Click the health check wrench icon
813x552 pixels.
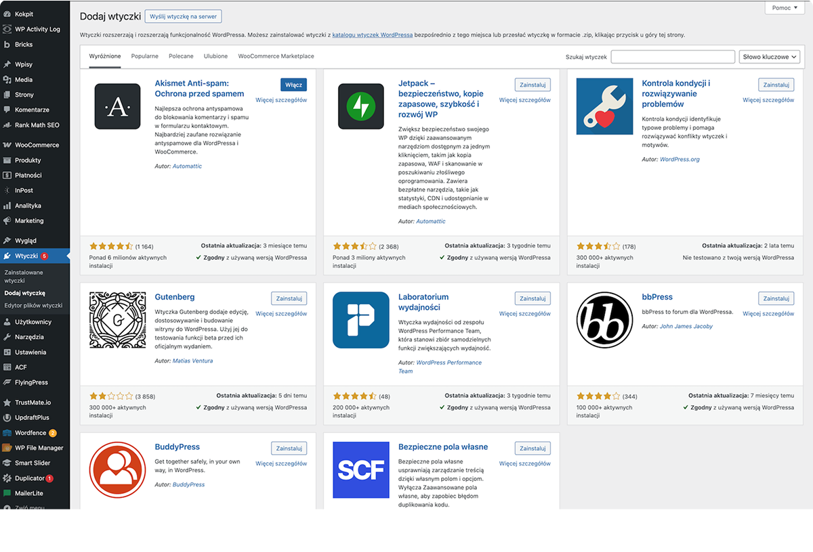[604, 106]
